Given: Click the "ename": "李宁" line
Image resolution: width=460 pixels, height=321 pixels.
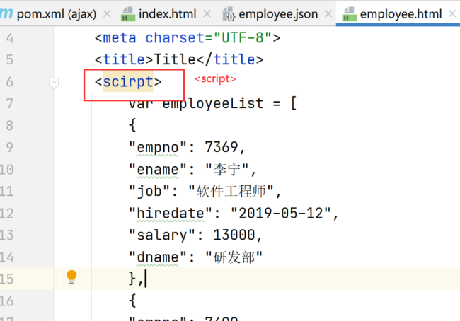Looking at the screenshot, I should point(192,170).
